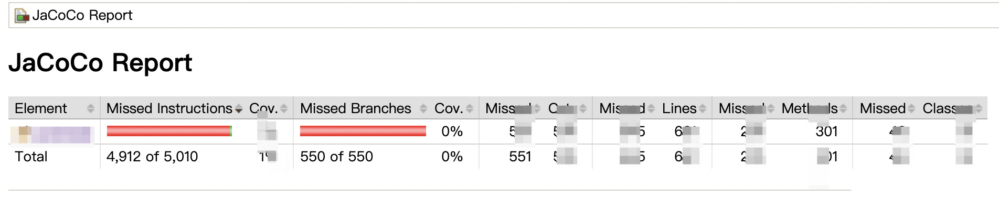This screenshot has width=999, height=220.
Task: Sort table by Lines column header
Action: (x=679, y=108)
